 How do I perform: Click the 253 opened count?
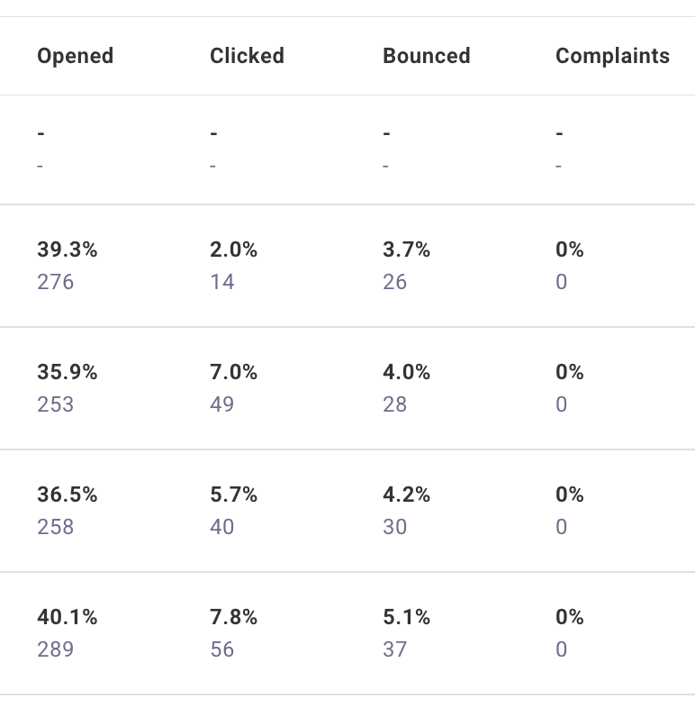(56, 404)
